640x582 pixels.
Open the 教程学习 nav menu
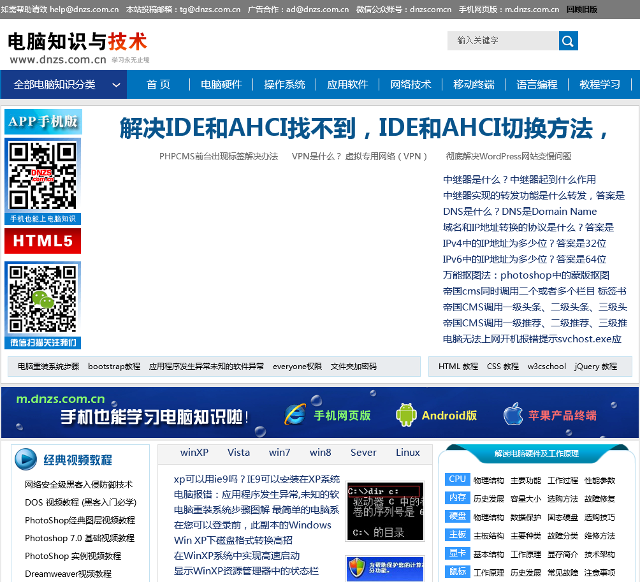click(600, 85)
